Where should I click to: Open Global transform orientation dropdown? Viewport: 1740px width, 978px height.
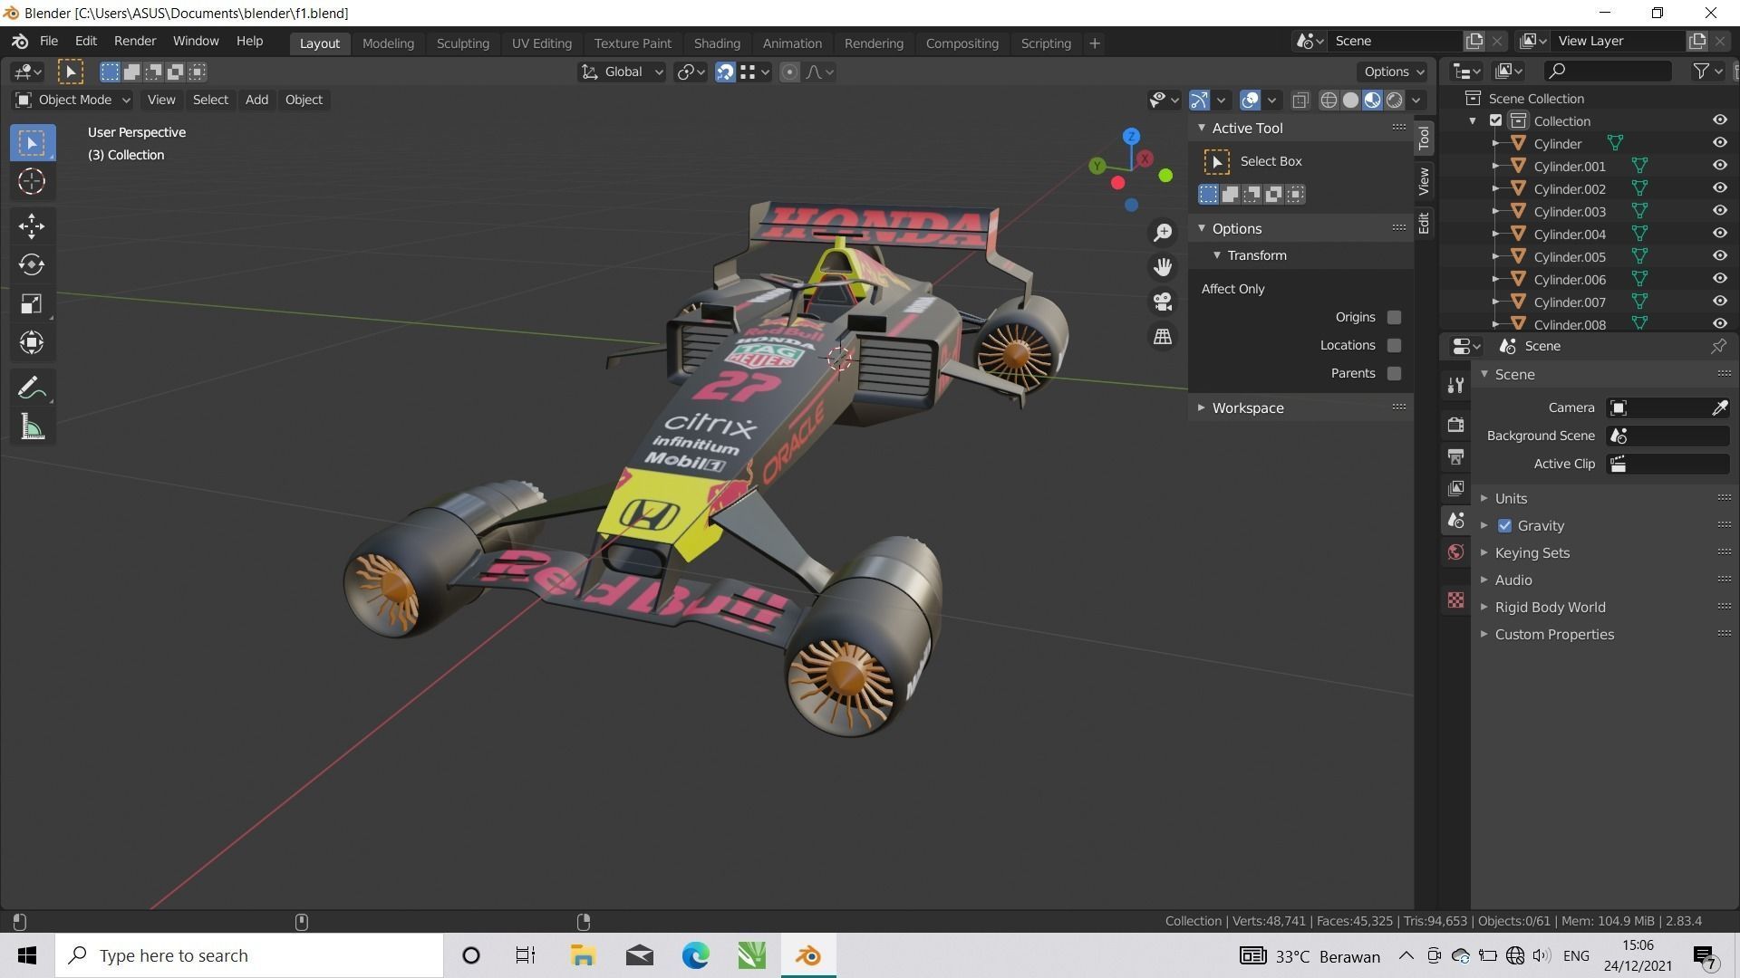coord(622,72)
